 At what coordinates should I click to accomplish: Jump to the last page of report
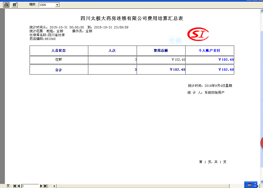(45, 186)
